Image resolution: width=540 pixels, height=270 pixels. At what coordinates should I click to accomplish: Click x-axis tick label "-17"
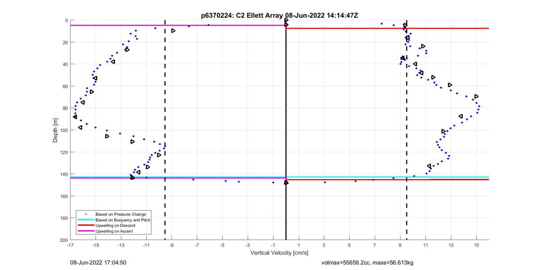click(x=70, y=246)
